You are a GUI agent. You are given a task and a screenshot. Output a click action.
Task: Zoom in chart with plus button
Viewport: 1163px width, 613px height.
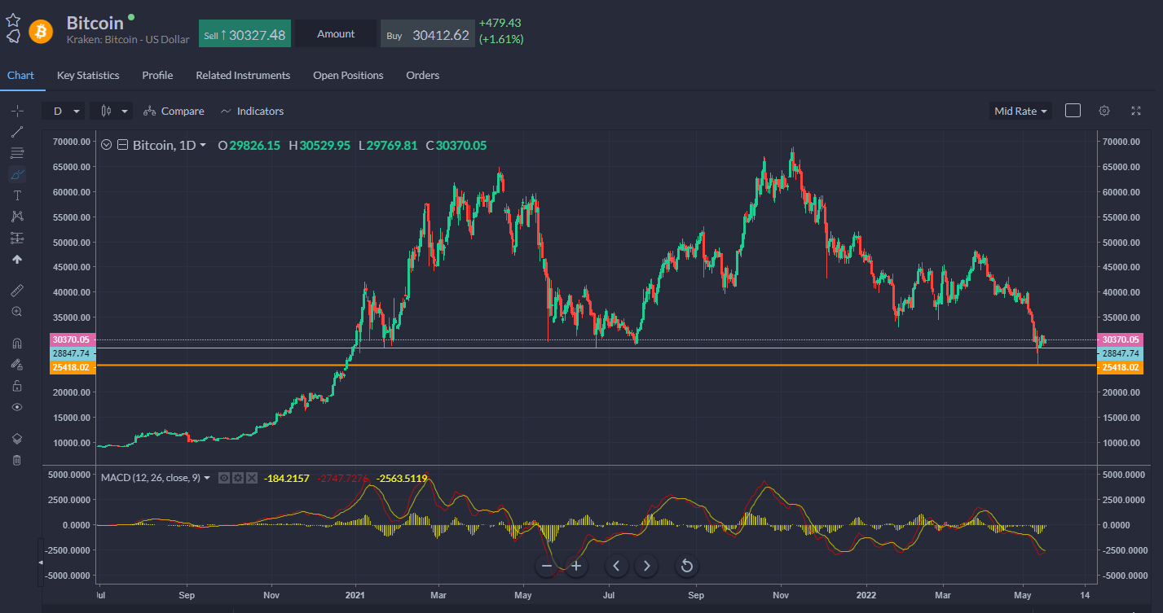pos(576,566)
